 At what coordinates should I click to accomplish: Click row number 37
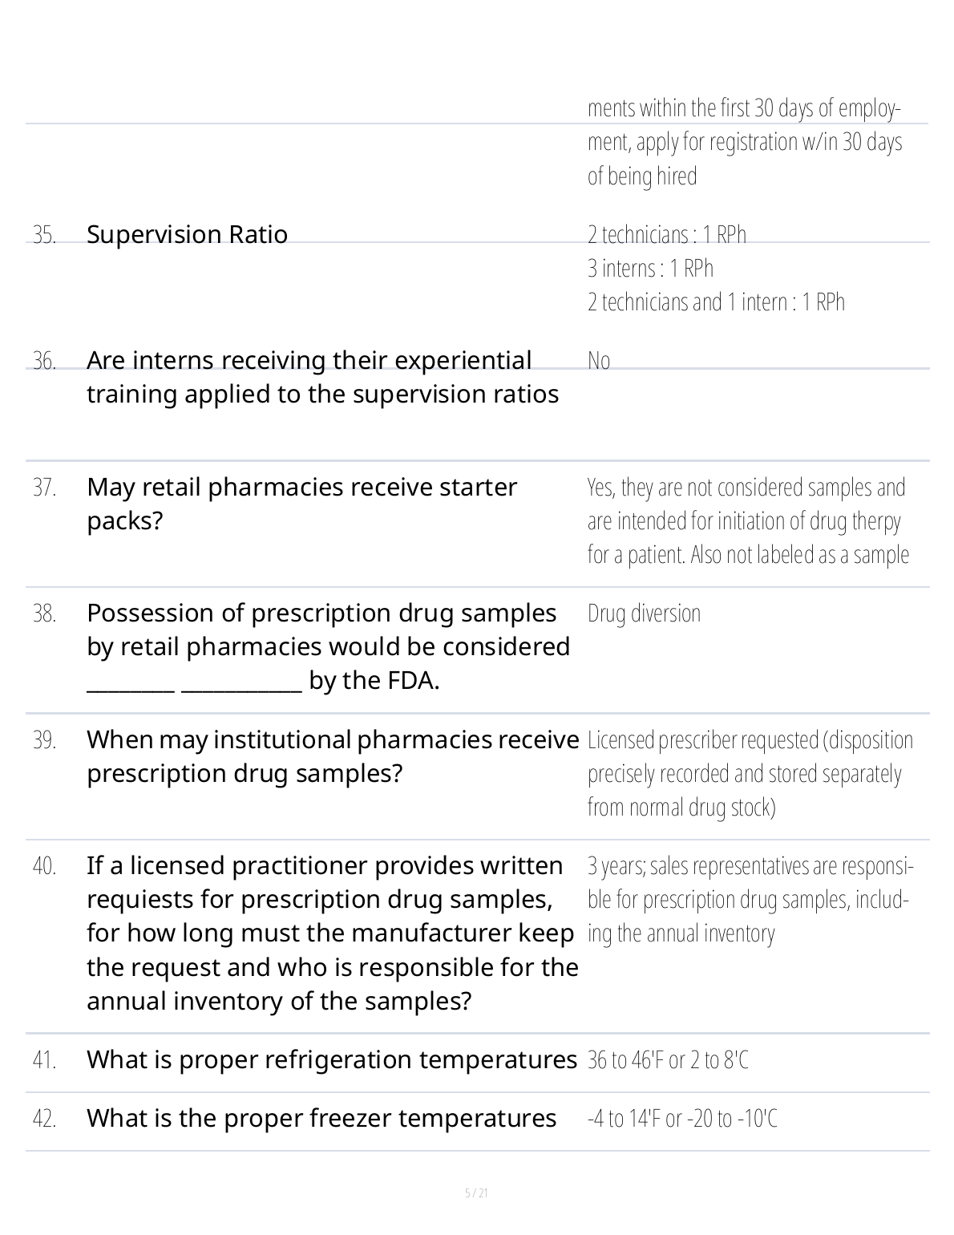44,487
